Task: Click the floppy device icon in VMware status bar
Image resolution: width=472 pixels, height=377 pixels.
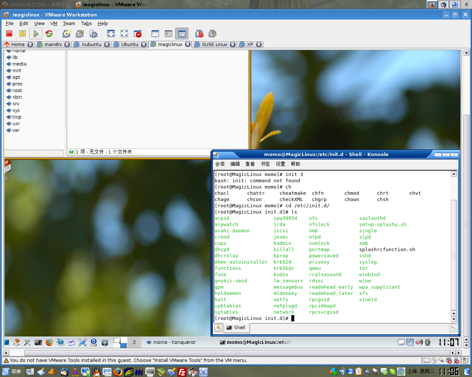Action: [x=427, y=360]
